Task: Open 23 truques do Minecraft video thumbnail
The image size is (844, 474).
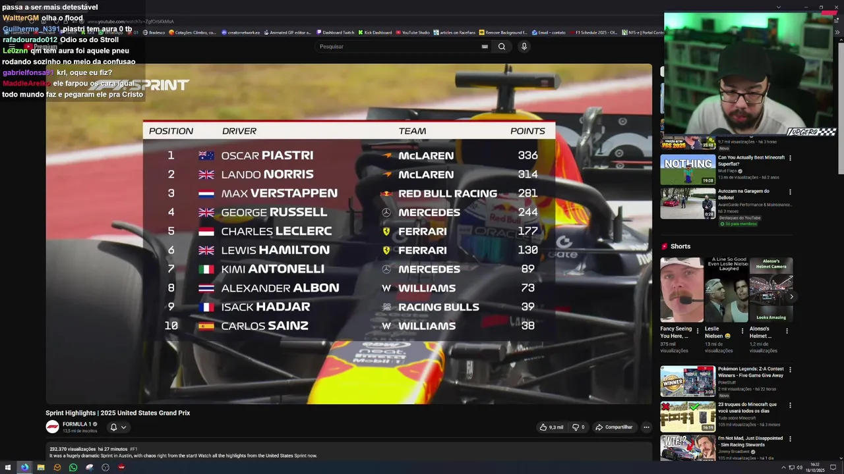Action: tap(688, 416)
